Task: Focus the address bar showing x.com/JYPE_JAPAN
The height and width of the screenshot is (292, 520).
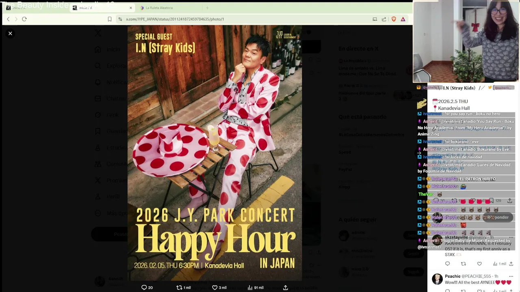Action: pyautogui.click(x=244, y=19)
